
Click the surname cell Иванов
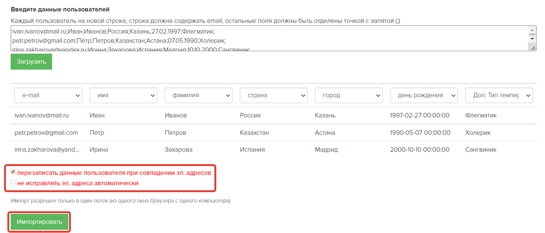click(x=176, y=116)
